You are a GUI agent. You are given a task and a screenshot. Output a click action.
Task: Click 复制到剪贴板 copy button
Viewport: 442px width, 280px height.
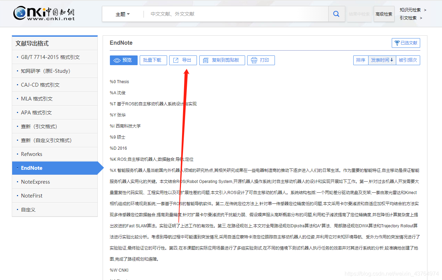click(x=222, y=60)
